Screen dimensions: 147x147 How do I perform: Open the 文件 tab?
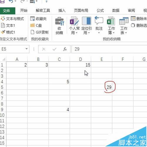tap(7, 11)
